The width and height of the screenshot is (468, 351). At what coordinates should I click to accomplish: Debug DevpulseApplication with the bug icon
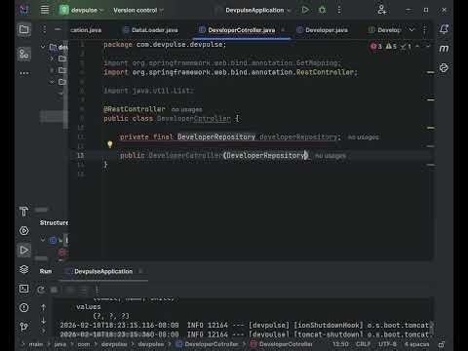(322, 10)
